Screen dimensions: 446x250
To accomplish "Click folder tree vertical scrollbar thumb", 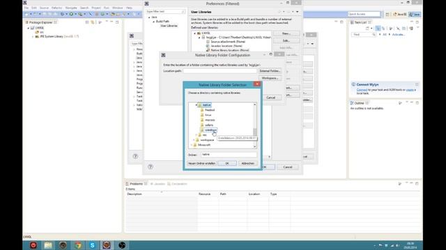I will 254,132.
